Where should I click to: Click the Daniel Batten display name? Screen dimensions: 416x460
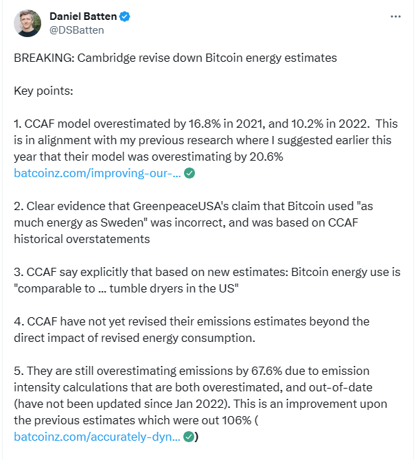[83, 16]
